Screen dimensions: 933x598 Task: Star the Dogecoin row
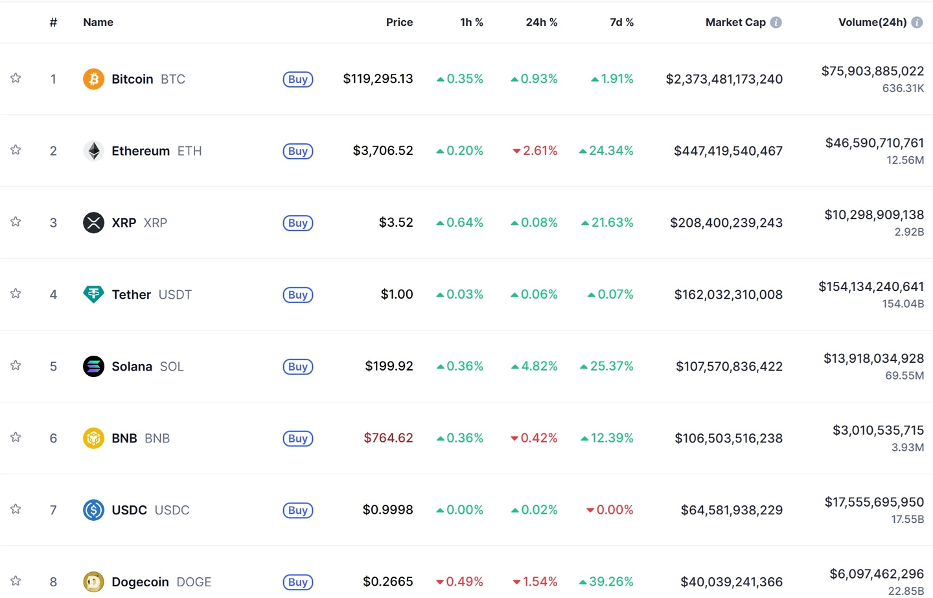pos(15,582)
